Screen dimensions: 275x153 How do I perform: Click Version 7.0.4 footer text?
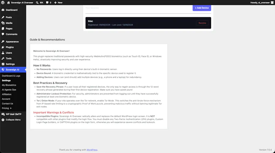[265, 150]
